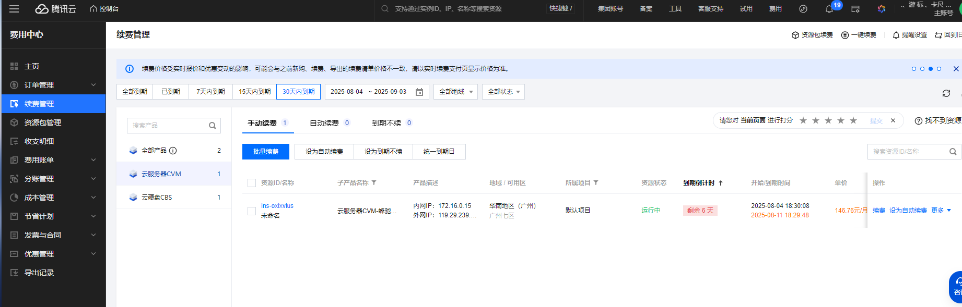
Task: Click the product search magnifier icon
Action: point(213,126)
